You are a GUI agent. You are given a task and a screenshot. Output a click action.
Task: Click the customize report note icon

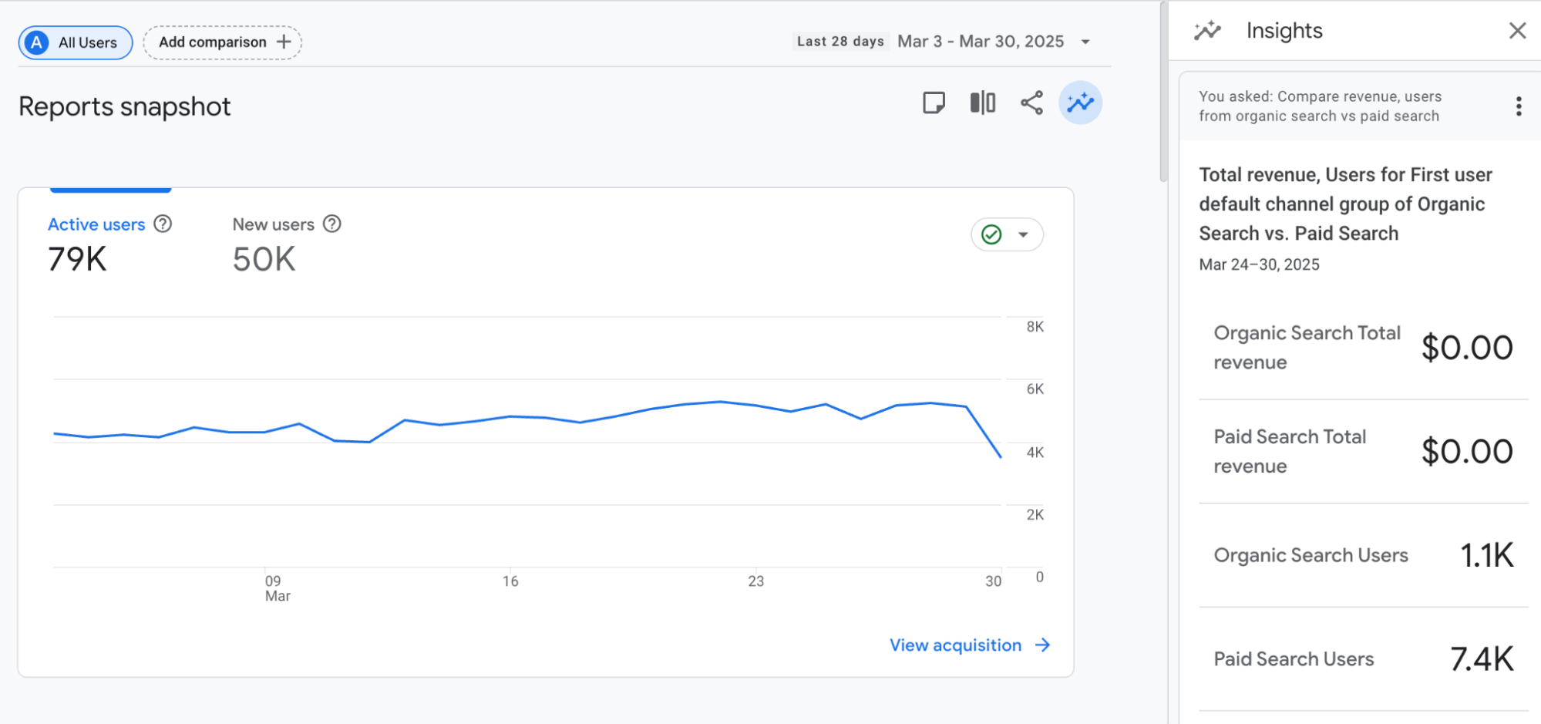pos(934,103)
